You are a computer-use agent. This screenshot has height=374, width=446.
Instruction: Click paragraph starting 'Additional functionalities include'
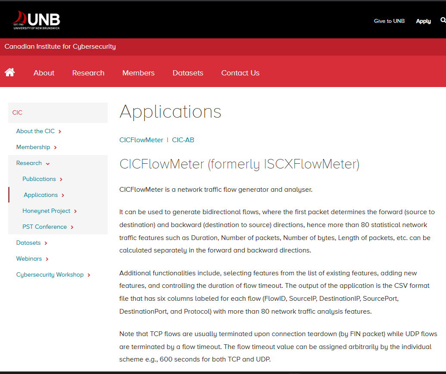(x=274, y=292)
